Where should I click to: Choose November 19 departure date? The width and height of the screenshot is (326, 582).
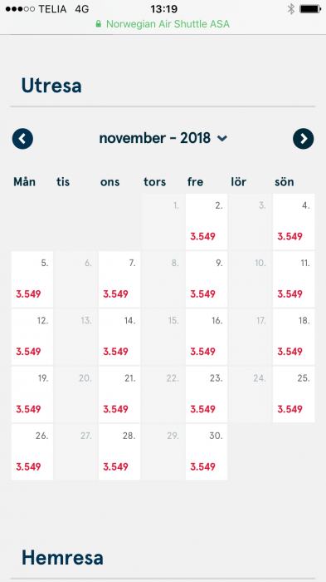click(x=32, y=394)
